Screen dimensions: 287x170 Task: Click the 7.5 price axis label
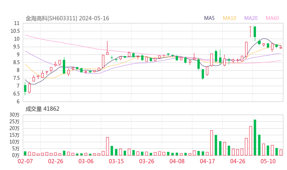click(x=17, y=78)
